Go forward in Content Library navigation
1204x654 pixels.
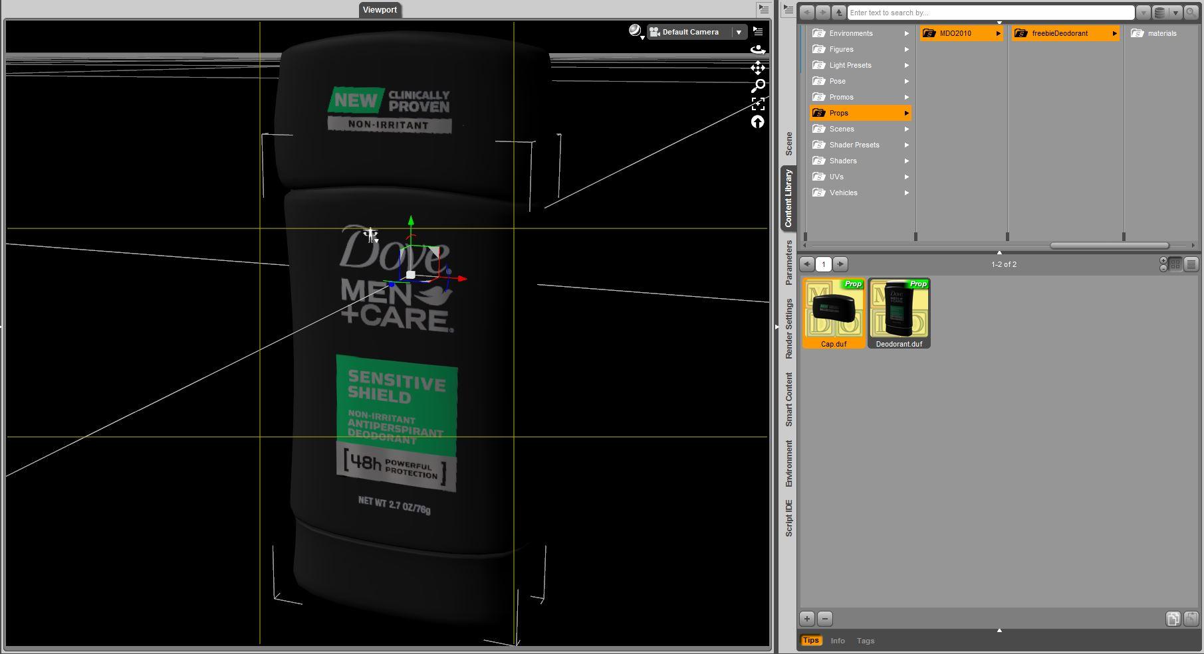pos(822,13)
